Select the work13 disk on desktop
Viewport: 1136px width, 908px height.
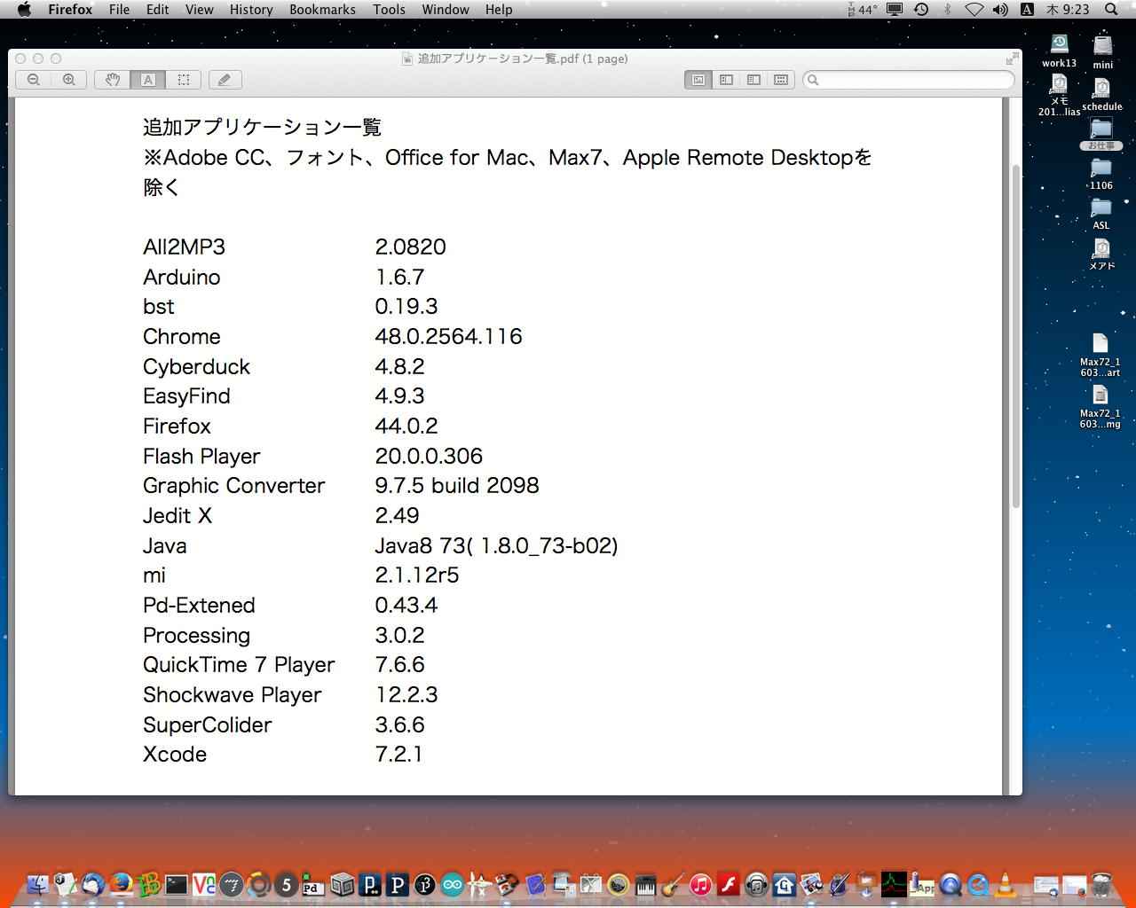[1059, 51]
